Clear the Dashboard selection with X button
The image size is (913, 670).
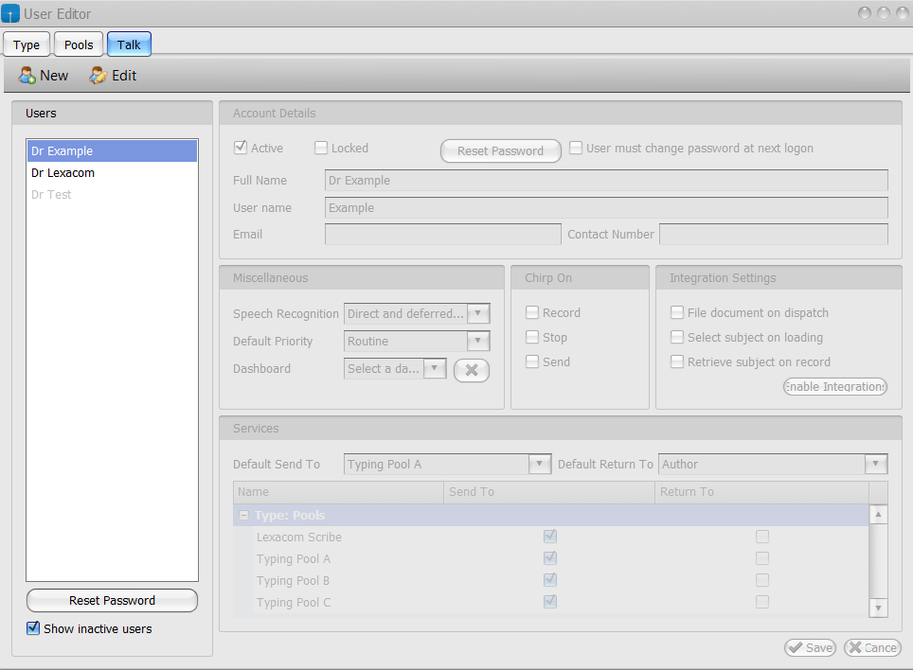pos(472,370)
